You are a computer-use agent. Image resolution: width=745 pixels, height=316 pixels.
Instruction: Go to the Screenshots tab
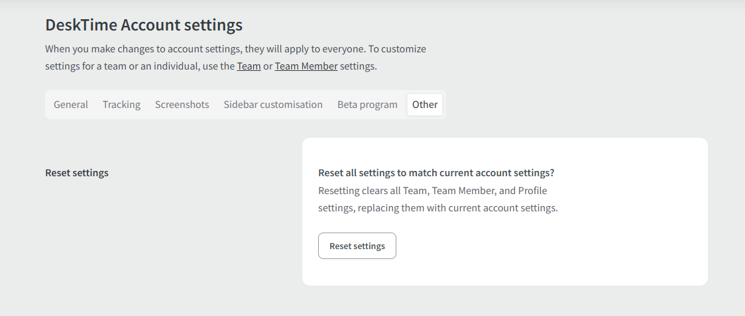pos(182,105)
